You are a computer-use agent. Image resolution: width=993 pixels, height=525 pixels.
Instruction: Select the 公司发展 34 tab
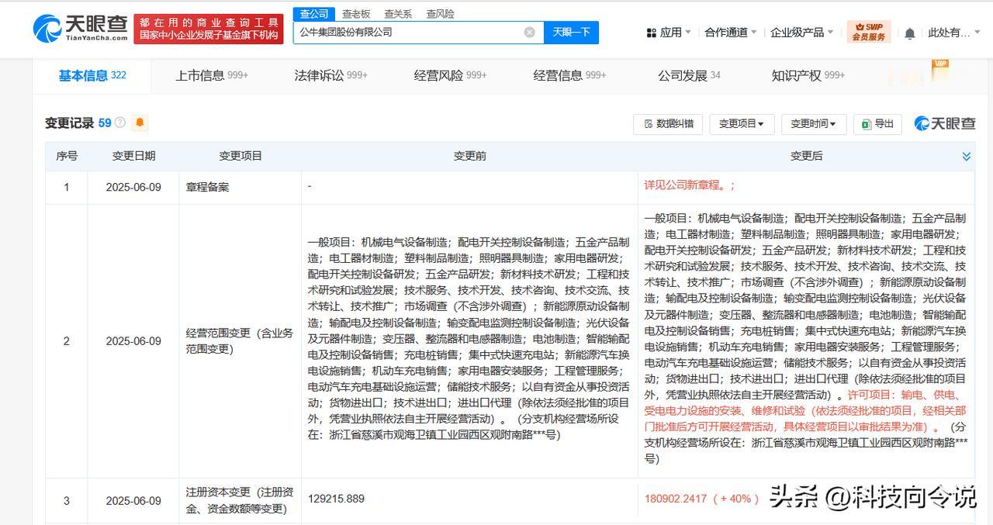click(x=690, y=75)
